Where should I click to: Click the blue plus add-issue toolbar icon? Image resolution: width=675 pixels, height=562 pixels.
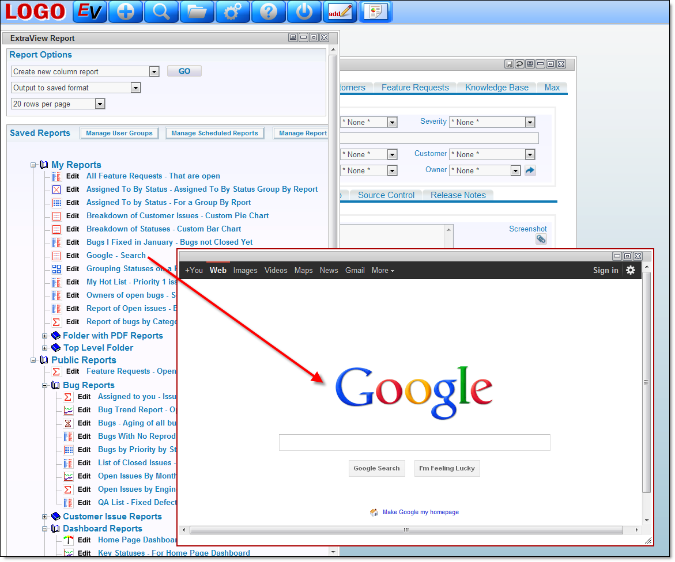[125, 12]
